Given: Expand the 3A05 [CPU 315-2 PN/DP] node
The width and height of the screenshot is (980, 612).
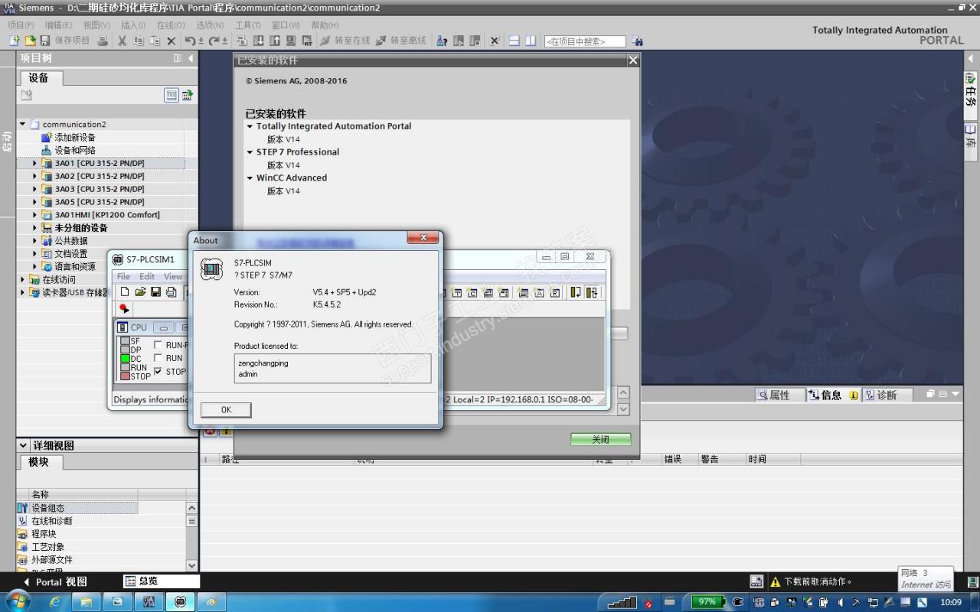Looking at the screenshot, I should (34, 202).
